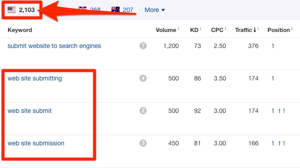300x168 pixels.
Task: Open the More countries dropdown
Action: (155, 10)
